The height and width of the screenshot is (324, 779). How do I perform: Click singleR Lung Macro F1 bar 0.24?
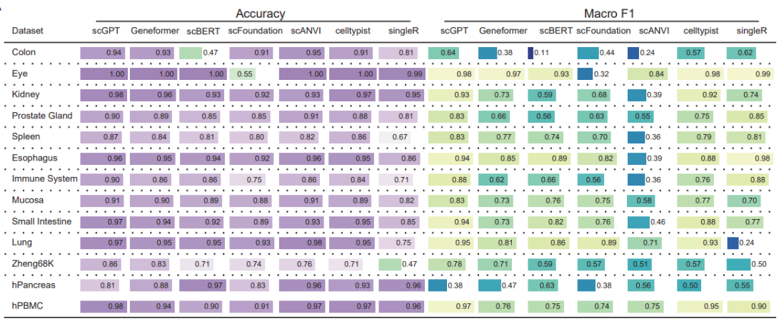[x=732, y=243]
